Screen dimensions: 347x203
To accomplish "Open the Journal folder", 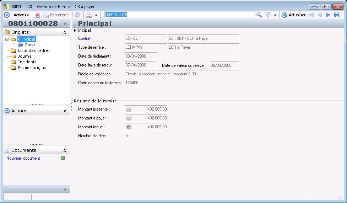I will 25,56.
